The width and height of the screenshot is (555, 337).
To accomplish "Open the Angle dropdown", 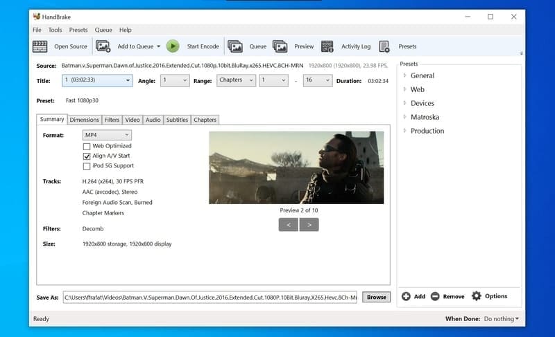I will [x=175, y=80].
